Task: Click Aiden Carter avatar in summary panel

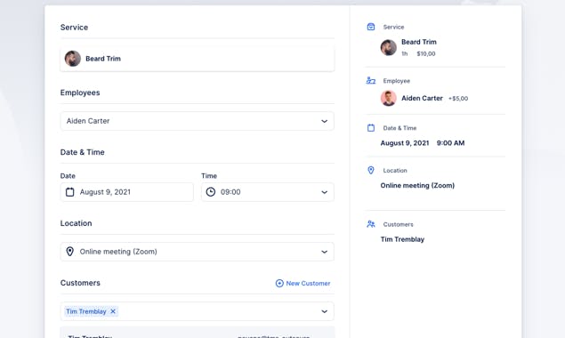Action: (389, 98)
